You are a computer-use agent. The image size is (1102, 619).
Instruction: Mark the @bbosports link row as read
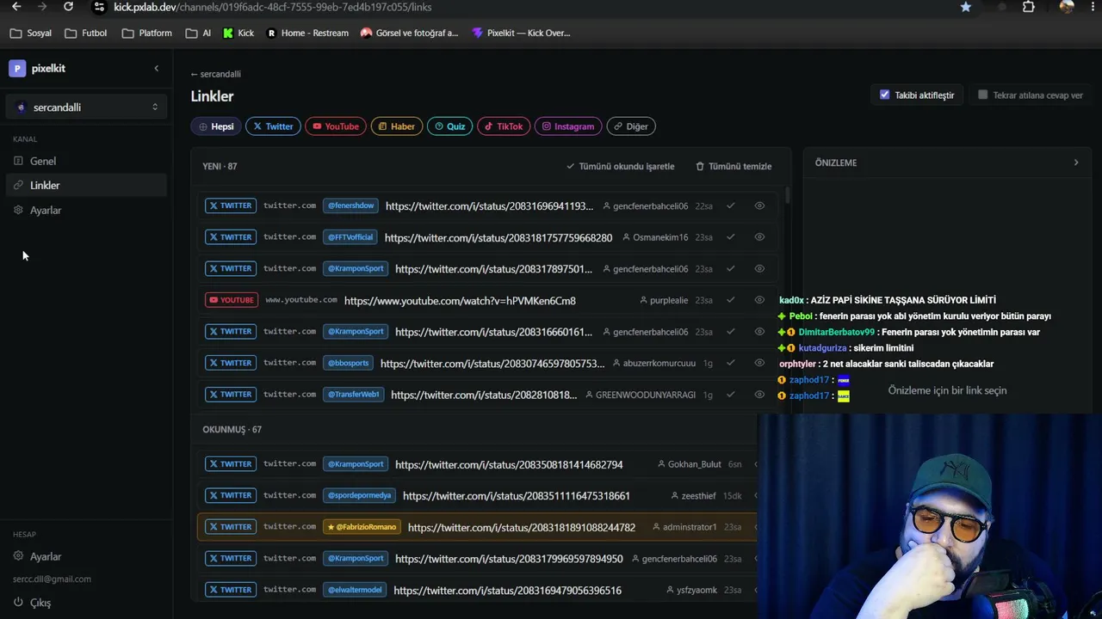(x=731, y=363)
